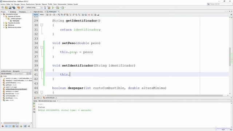Open the Source menu
The width and height of the screenshot is (233, 131).
[x=23, y=4]
